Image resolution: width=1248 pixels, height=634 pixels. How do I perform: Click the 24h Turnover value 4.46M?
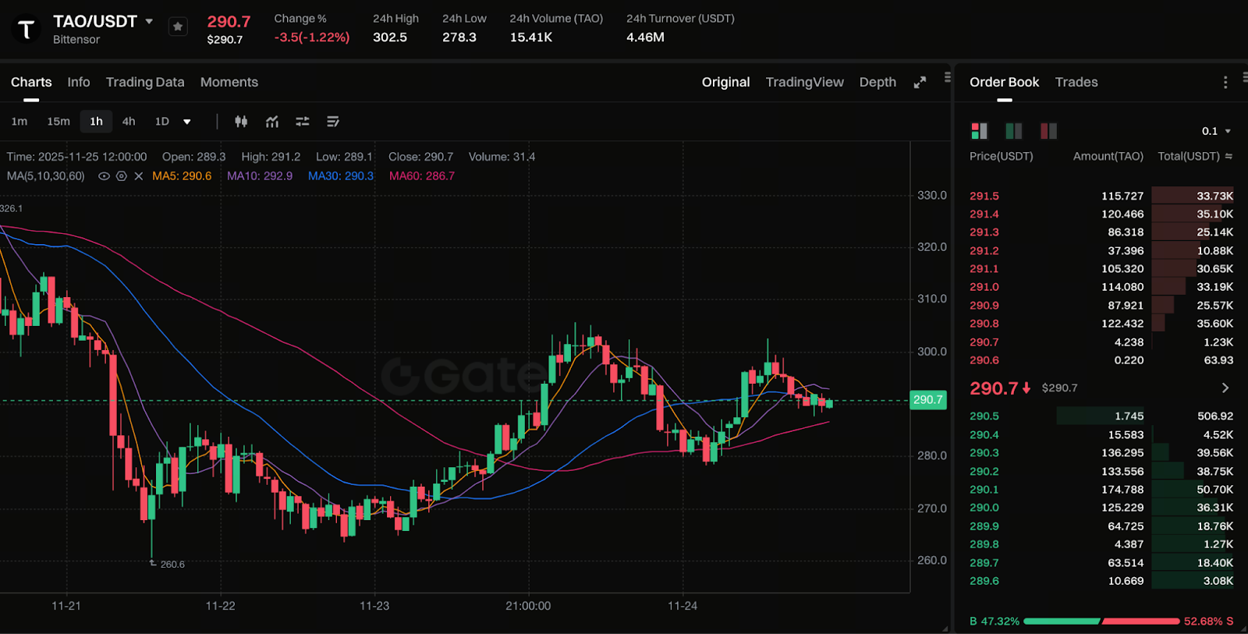tap(646, 37)
